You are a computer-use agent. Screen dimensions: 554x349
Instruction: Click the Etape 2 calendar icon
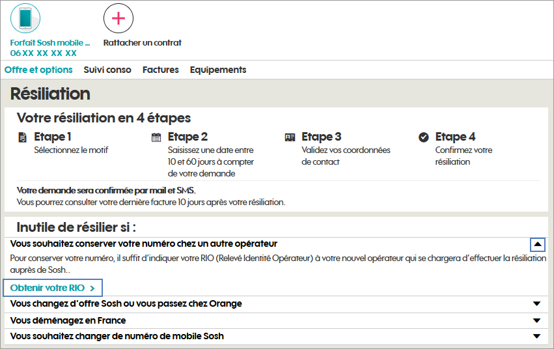tap(156, 137)
